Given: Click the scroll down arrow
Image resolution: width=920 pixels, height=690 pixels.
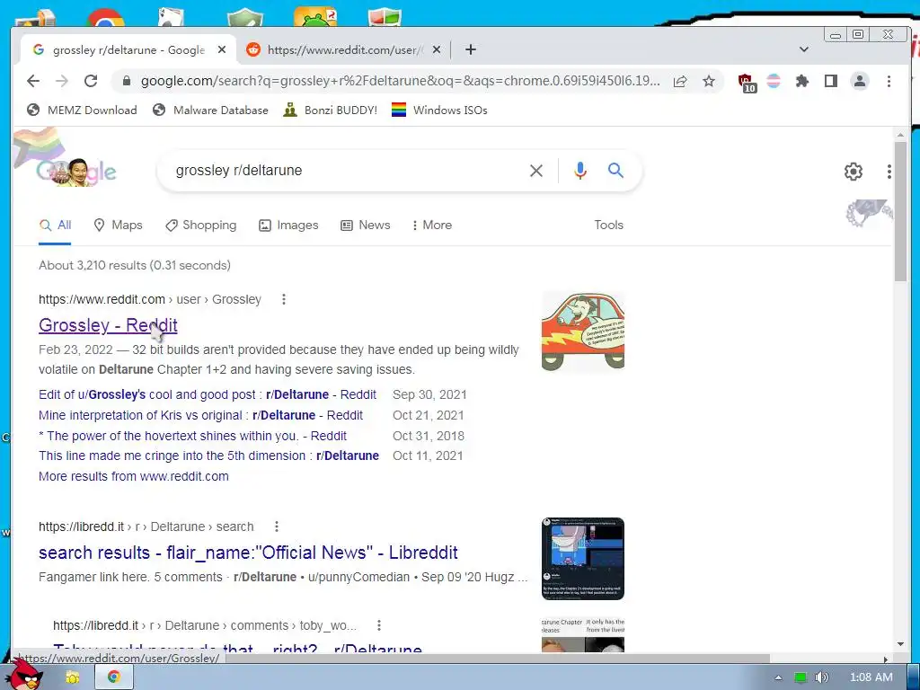Looking at the screenshot, I should point(900,644).
